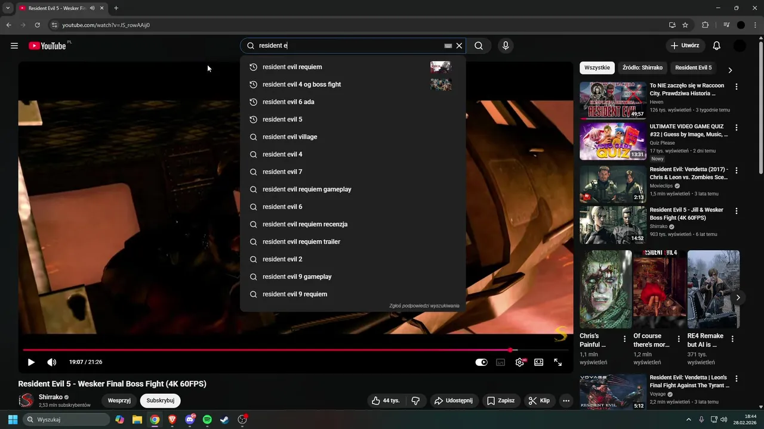Open Spotify from the taskbar
Viewport: 764px width, 429px height.
(207, 419)
